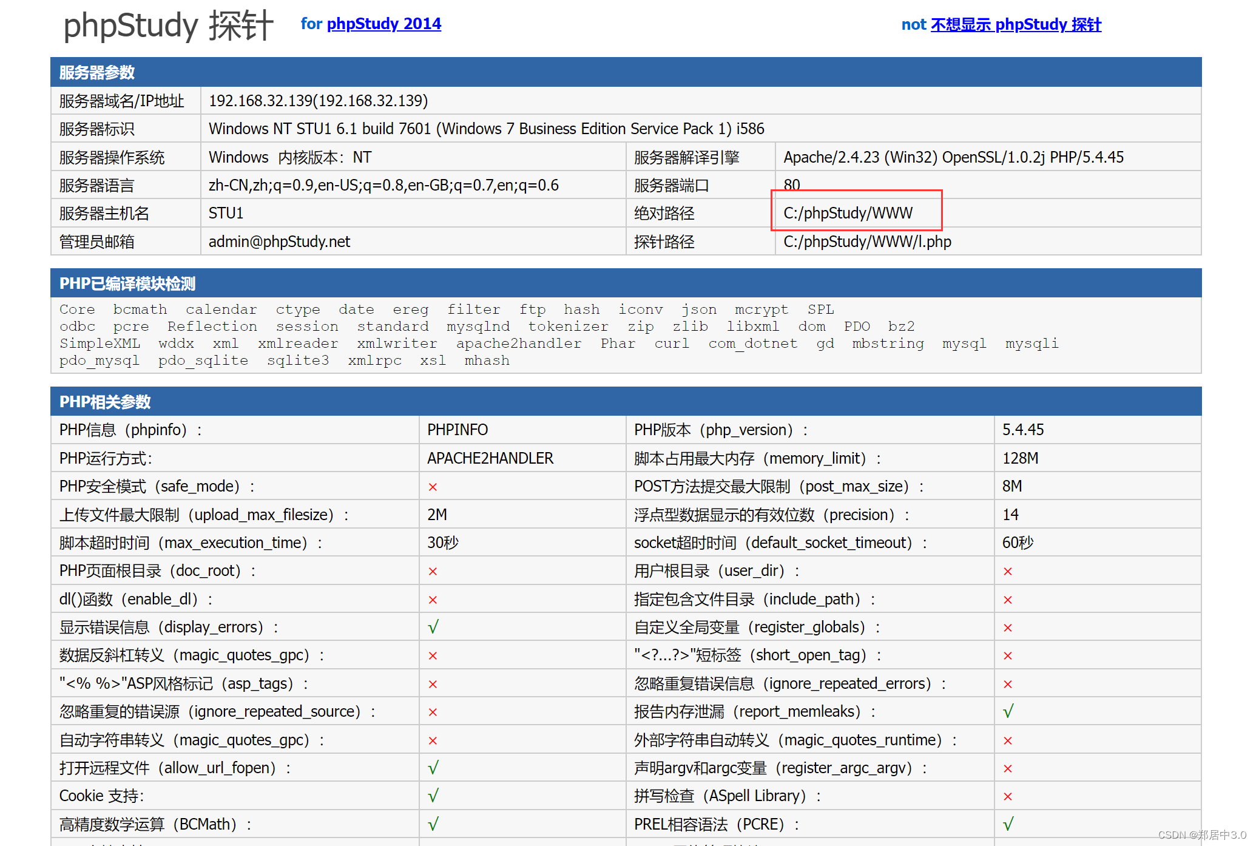Image resolution: width=1256 pixels, height=846 pixels.
Task: Click the pdo_mysql module name
Action: click(x=100, y=360)
